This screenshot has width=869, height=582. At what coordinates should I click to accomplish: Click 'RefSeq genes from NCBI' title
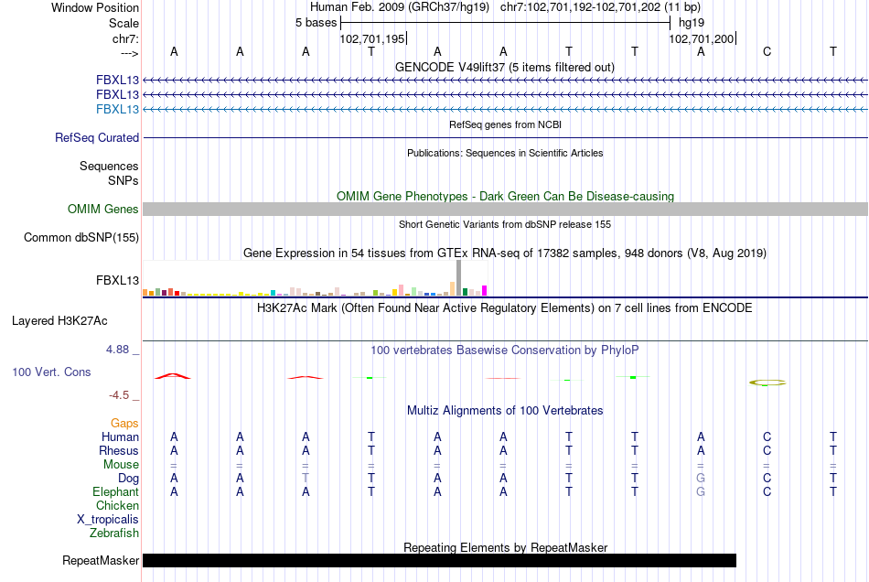click(x=505, y=124)
